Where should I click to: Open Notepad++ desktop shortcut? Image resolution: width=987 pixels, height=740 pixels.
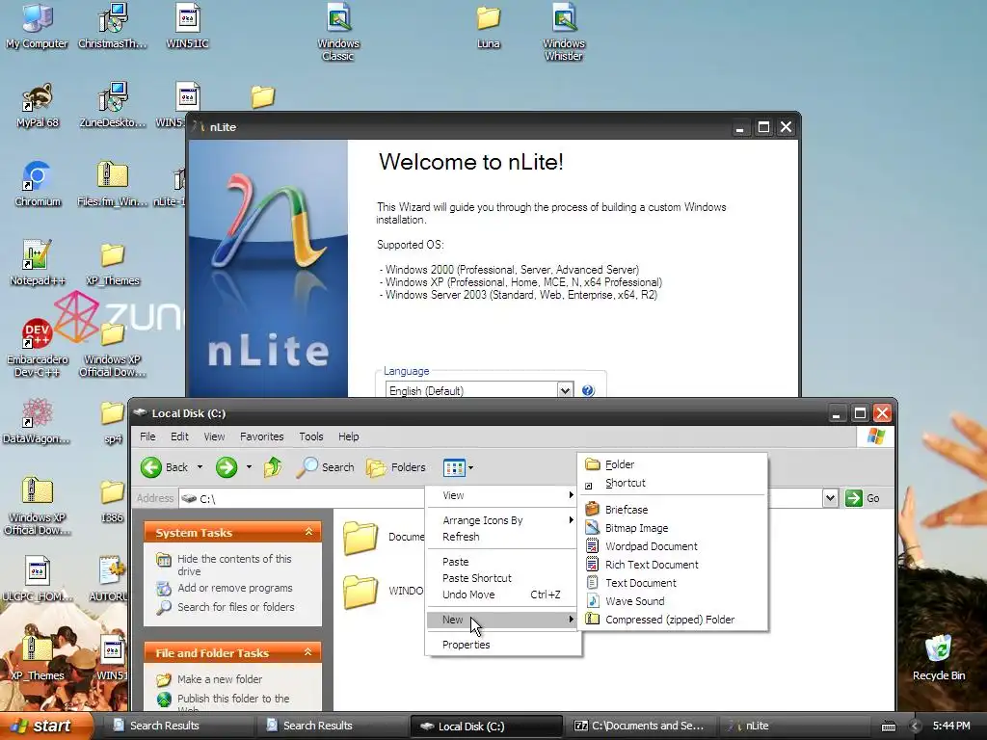coord(38,263)
